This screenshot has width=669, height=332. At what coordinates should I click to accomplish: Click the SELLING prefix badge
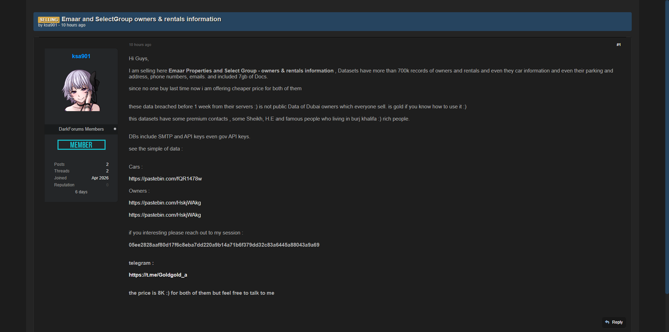click(x=49, y=20)
